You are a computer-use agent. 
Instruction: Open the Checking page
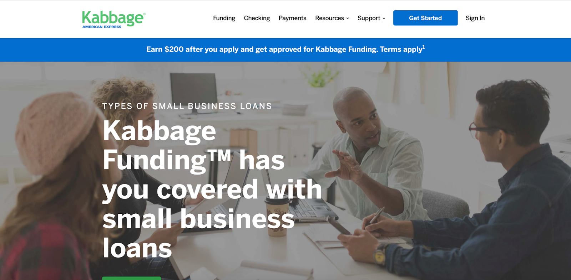point(257,18)
